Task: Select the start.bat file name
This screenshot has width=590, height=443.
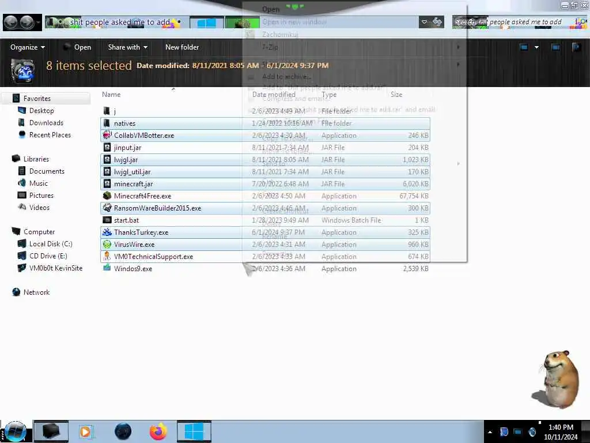Action: [126, 220]
